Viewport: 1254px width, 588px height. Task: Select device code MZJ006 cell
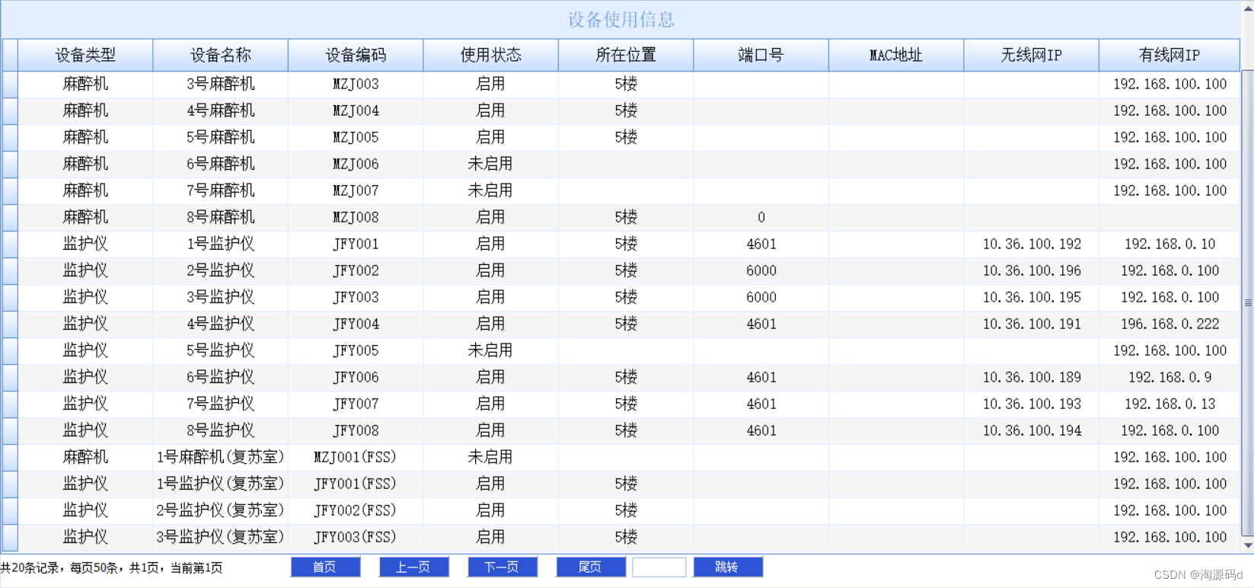click(356, 164)
